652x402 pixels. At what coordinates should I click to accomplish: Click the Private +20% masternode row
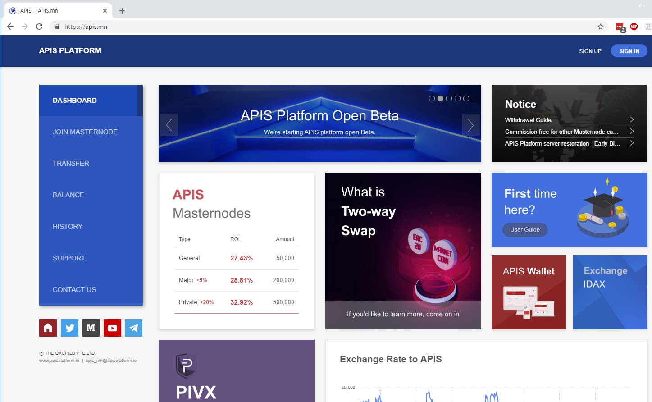(x=237, y=302)
